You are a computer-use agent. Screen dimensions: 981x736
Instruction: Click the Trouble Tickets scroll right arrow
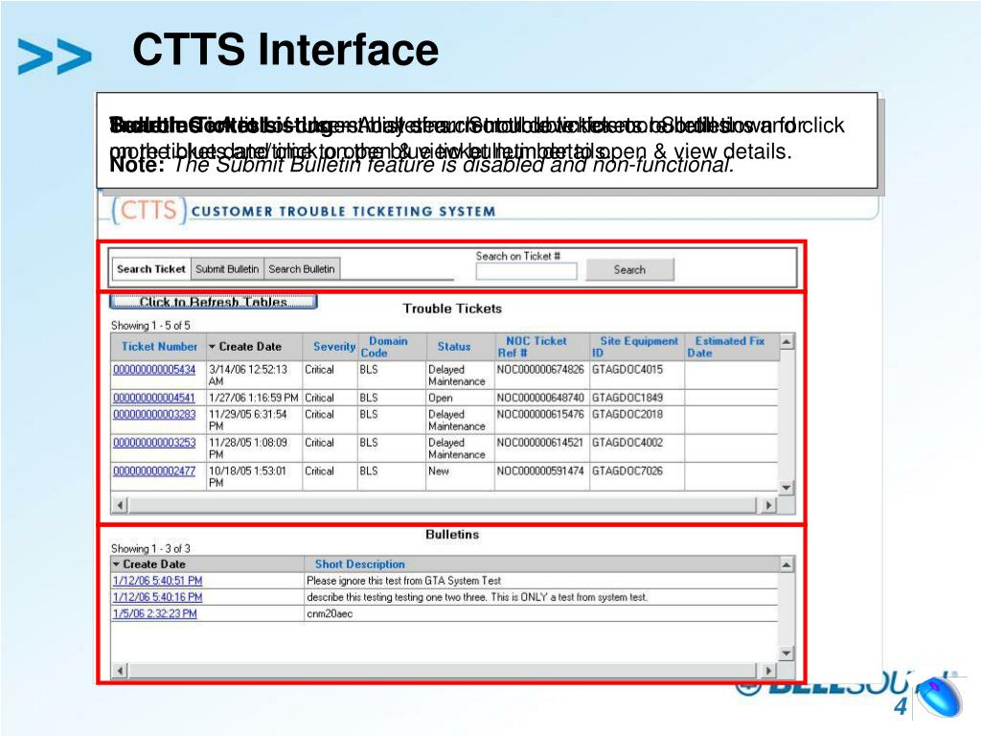(769, 505)
